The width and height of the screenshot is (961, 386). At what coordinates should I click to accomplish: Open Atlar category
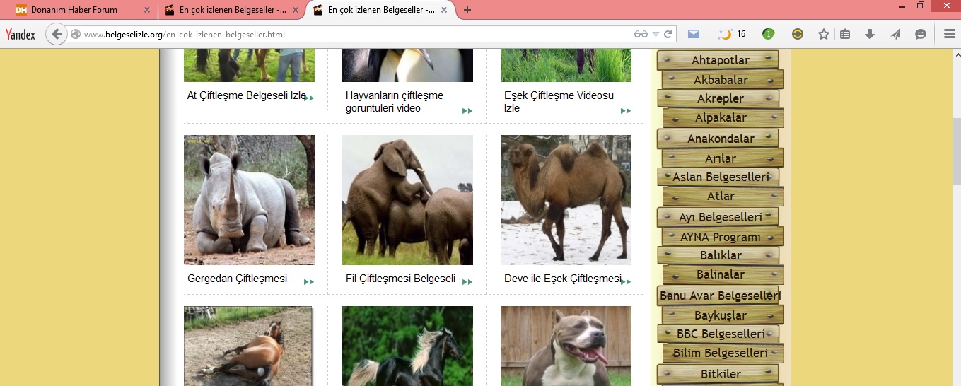point(723,196)
